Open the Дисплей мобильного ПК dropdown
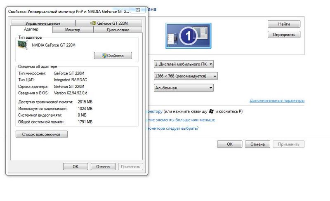 (x=184, y=64)
